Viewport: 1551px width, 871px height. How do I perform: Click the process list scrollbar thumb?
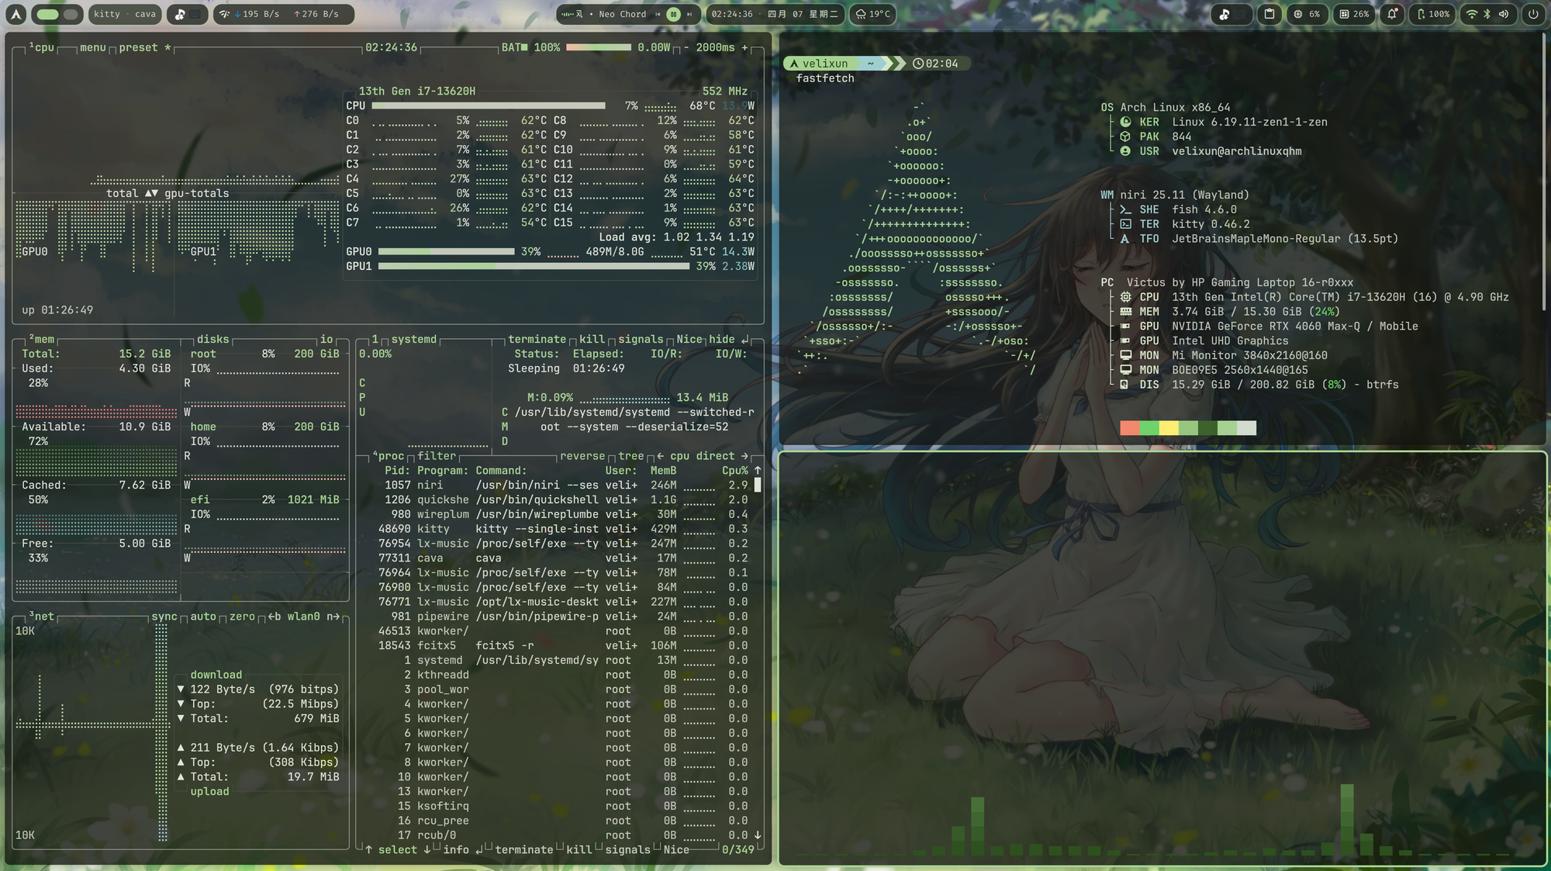(x=758, y=485)
